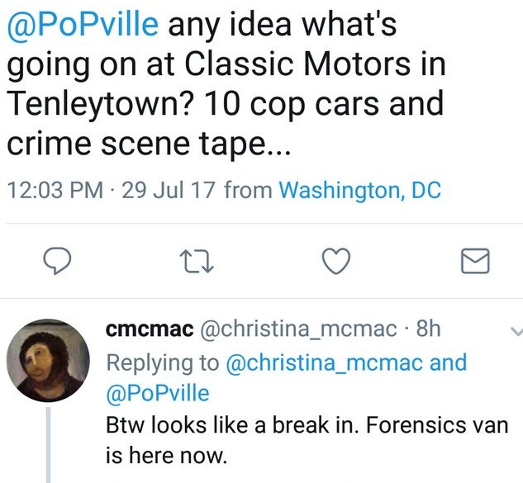Open @PoPville in the Replying to line
Image resolution: width=523 pixels, height=483 pixels.
159,391
